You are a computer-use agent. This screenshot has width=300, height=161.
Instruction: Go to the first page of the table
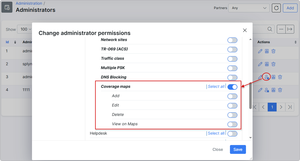coord(255,107)
